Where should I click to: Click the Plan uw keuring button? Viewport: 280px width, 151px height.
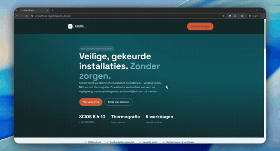tap(91, 102)
